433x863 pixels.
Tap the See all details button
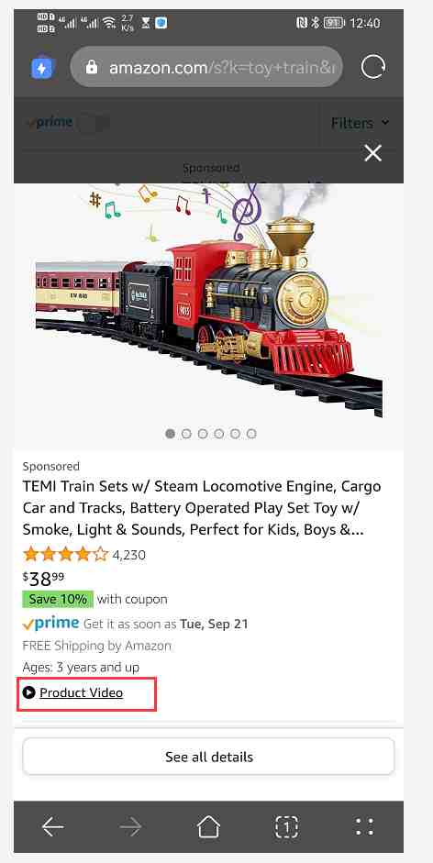pyautogui.click(x=209, y=757)
